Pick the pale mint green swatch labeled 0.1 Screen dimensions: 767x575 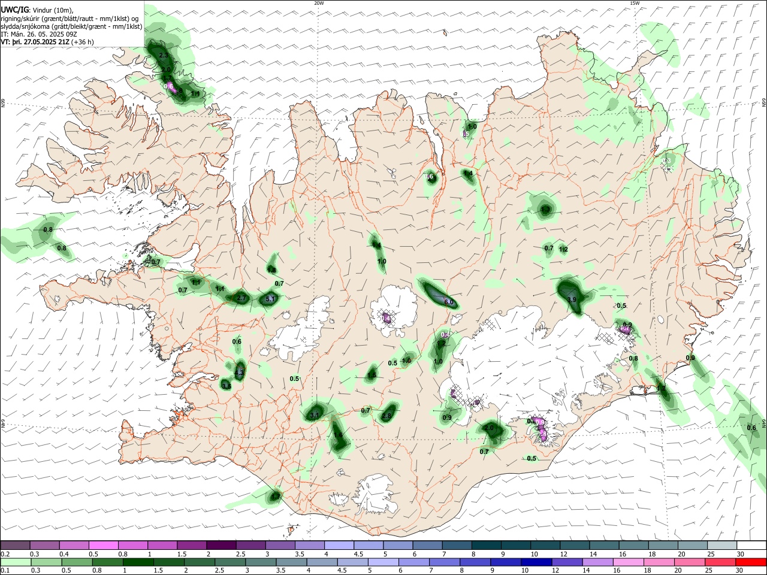pyautogui.click(x=15, y=562)
